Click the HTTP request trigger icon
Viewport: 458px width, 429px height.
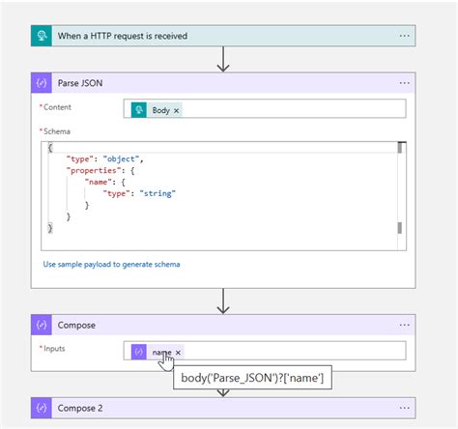tap(42, 36)
